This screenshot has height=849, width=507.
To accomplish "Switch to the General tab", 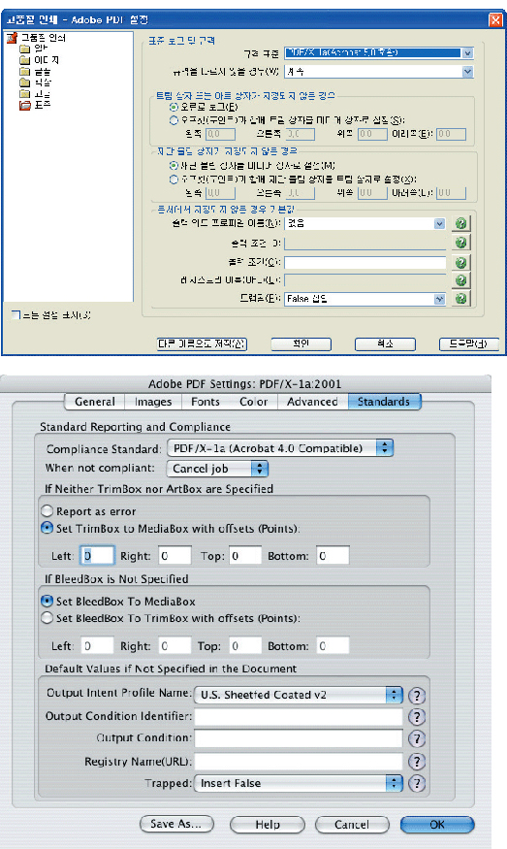I will [95, 402].
